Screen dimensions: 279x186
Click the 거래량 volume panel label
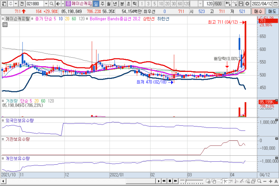click(12, 101)
